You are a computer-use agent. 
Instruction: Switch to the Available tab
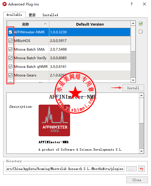[14, 15]
